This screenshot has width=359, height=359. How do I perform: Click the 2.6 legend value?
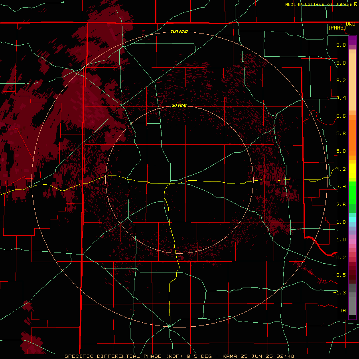tap(341, 205)
